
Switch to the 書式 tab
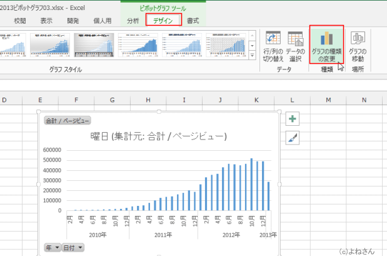click(x=193, y=21)
